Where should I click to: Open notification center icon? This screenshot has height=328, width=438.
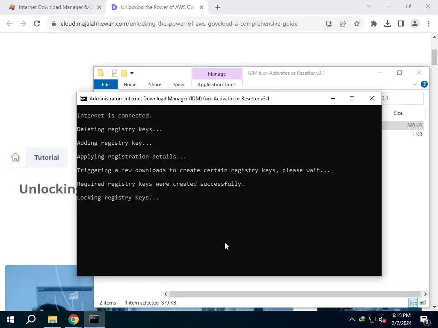click(x=425, y=320)
